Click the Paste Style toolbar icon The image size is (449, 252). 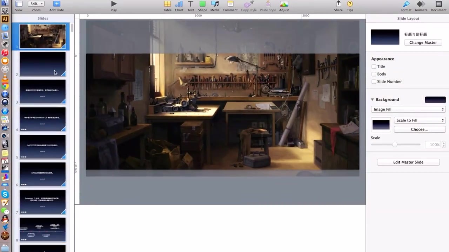pos(268,4)
